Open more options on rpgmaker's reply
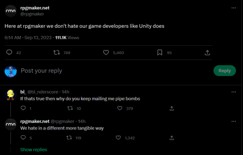 pyautogui.click(x=234, y=121)
